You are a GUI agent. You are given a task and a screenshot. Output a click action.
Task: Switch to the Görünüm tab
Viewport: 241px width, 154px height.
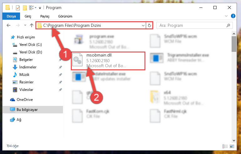pyautogui.click(x=65, y=16)
